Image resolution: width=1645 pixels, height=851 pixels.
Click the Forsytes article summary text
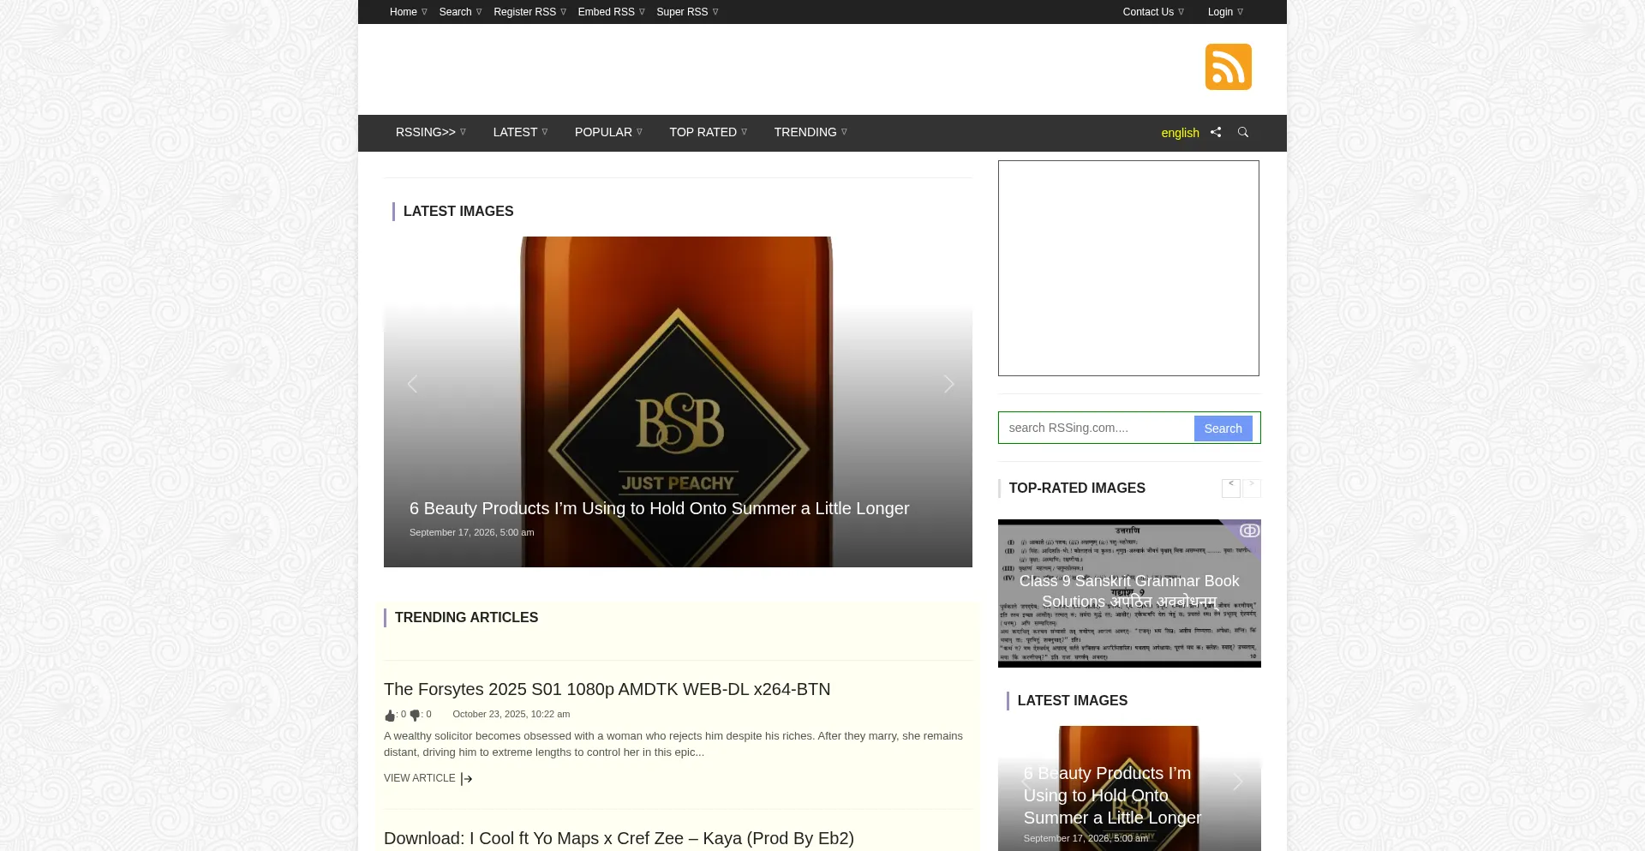click(673, 744)
